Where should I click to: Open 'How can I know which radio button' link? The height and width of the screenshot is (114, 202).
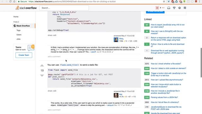[166, 85]
